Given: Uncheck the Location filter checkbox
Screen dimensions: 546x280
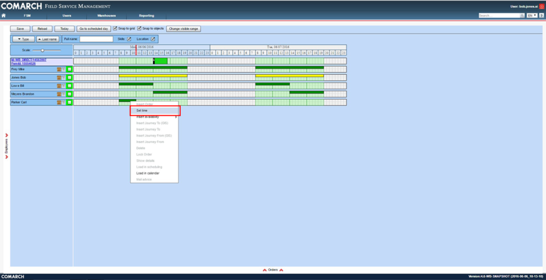Looking at the screenshot, I should [153, 39].
